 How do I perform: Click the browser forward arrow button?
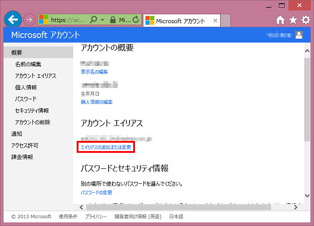click(x=29, y=20)
